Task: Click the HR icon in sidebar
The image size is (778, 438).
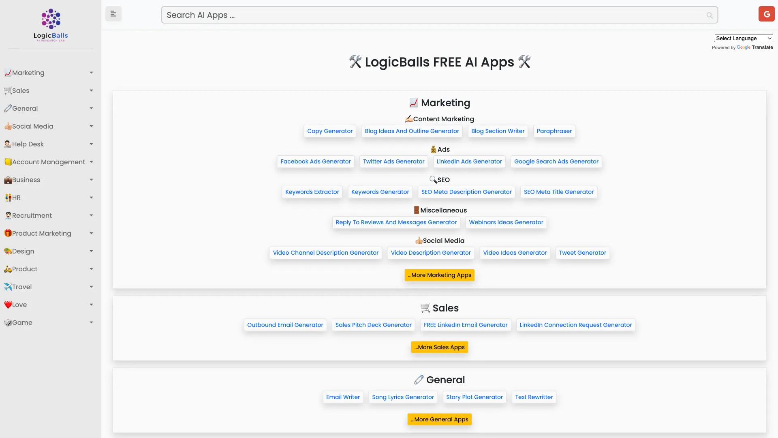Action: coord(7,198)
